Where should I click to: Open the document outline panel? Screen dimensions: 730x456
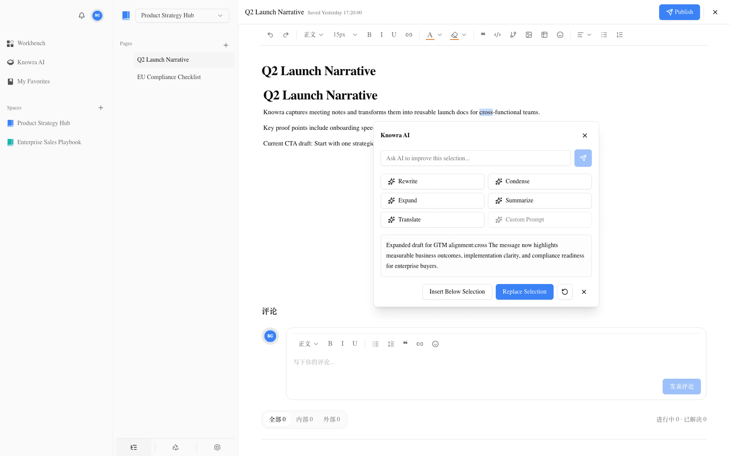coord(133,447)
